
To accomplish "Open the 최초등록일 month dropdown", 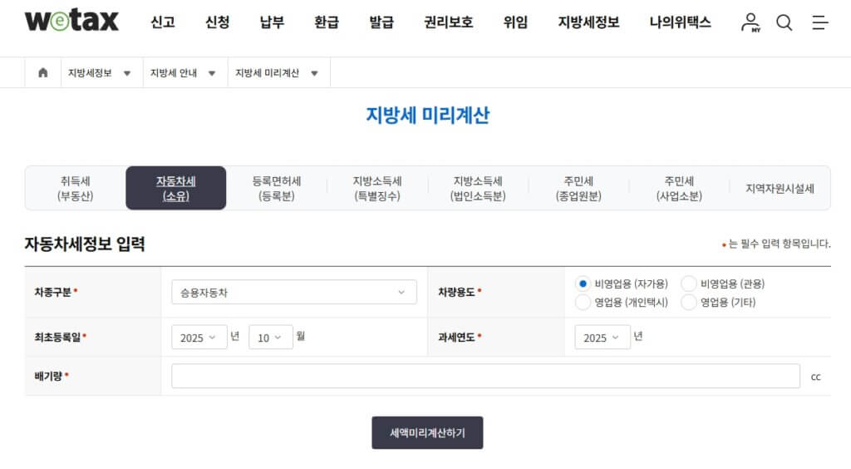I will point(270,338).
